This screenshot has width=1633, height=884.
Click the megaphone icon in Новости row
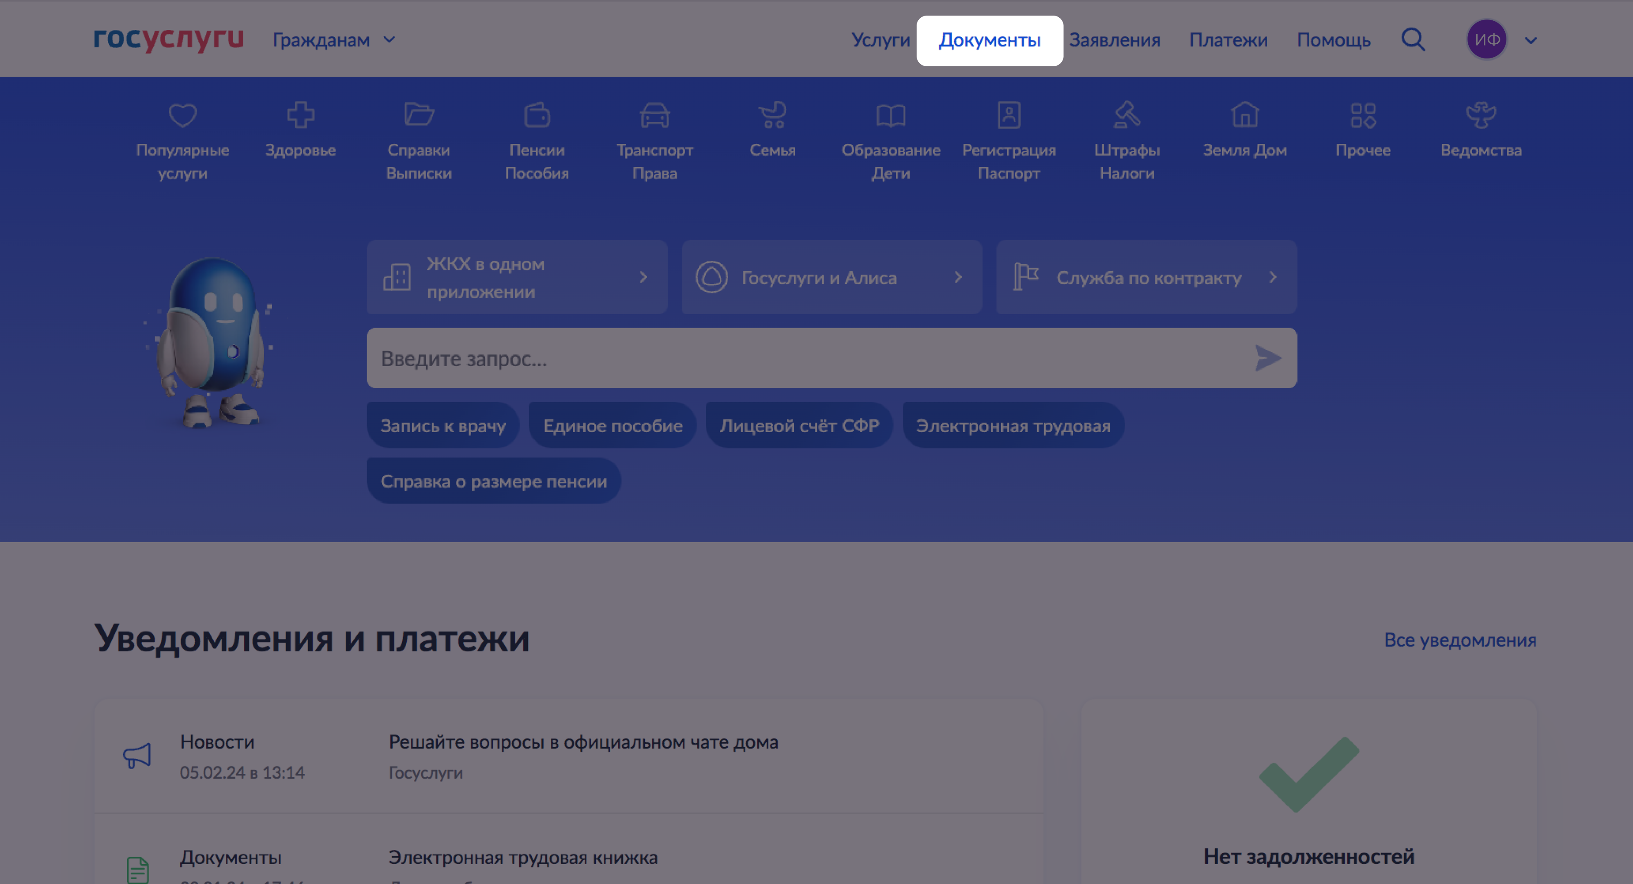click(137, 755)
